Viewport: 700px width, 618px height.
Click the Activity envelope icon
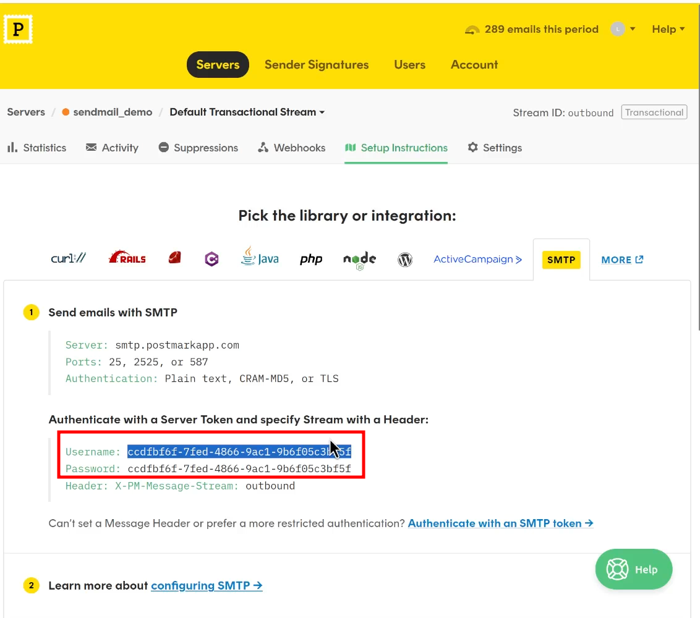coord(91,147)
